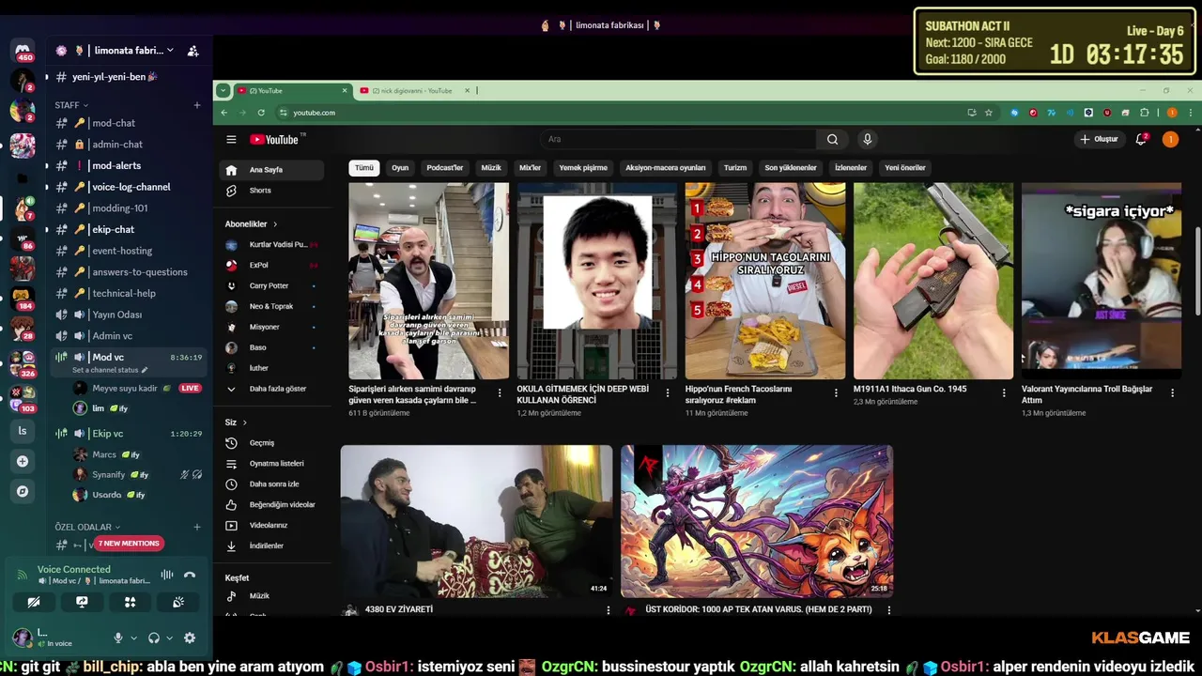This screenshot has width=1202, height=676.
Task: Open YouTube notifications bell
Action: click(x=1142, y=139)
